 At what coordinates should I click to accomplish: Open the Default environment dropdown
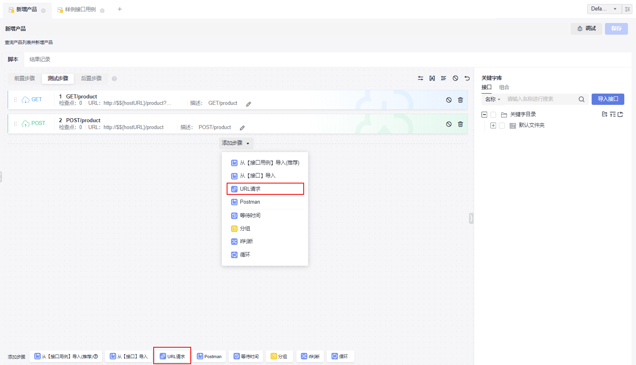[x=604, y=9]
